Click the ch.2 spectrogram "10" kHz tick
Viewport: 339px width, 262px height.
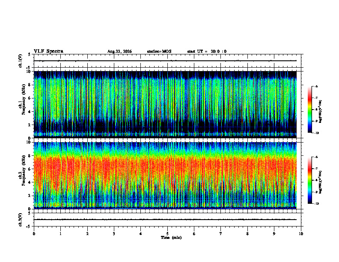tap(29, 142)
